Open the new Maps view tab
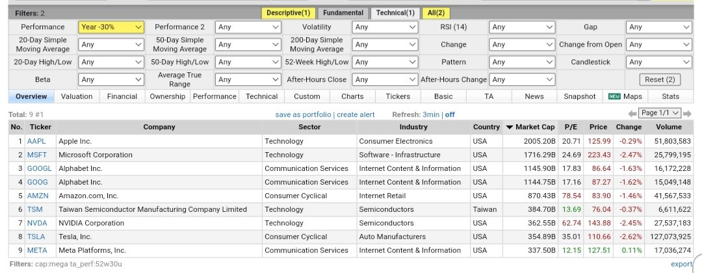The image size is (702, 273). click(625, 96)
